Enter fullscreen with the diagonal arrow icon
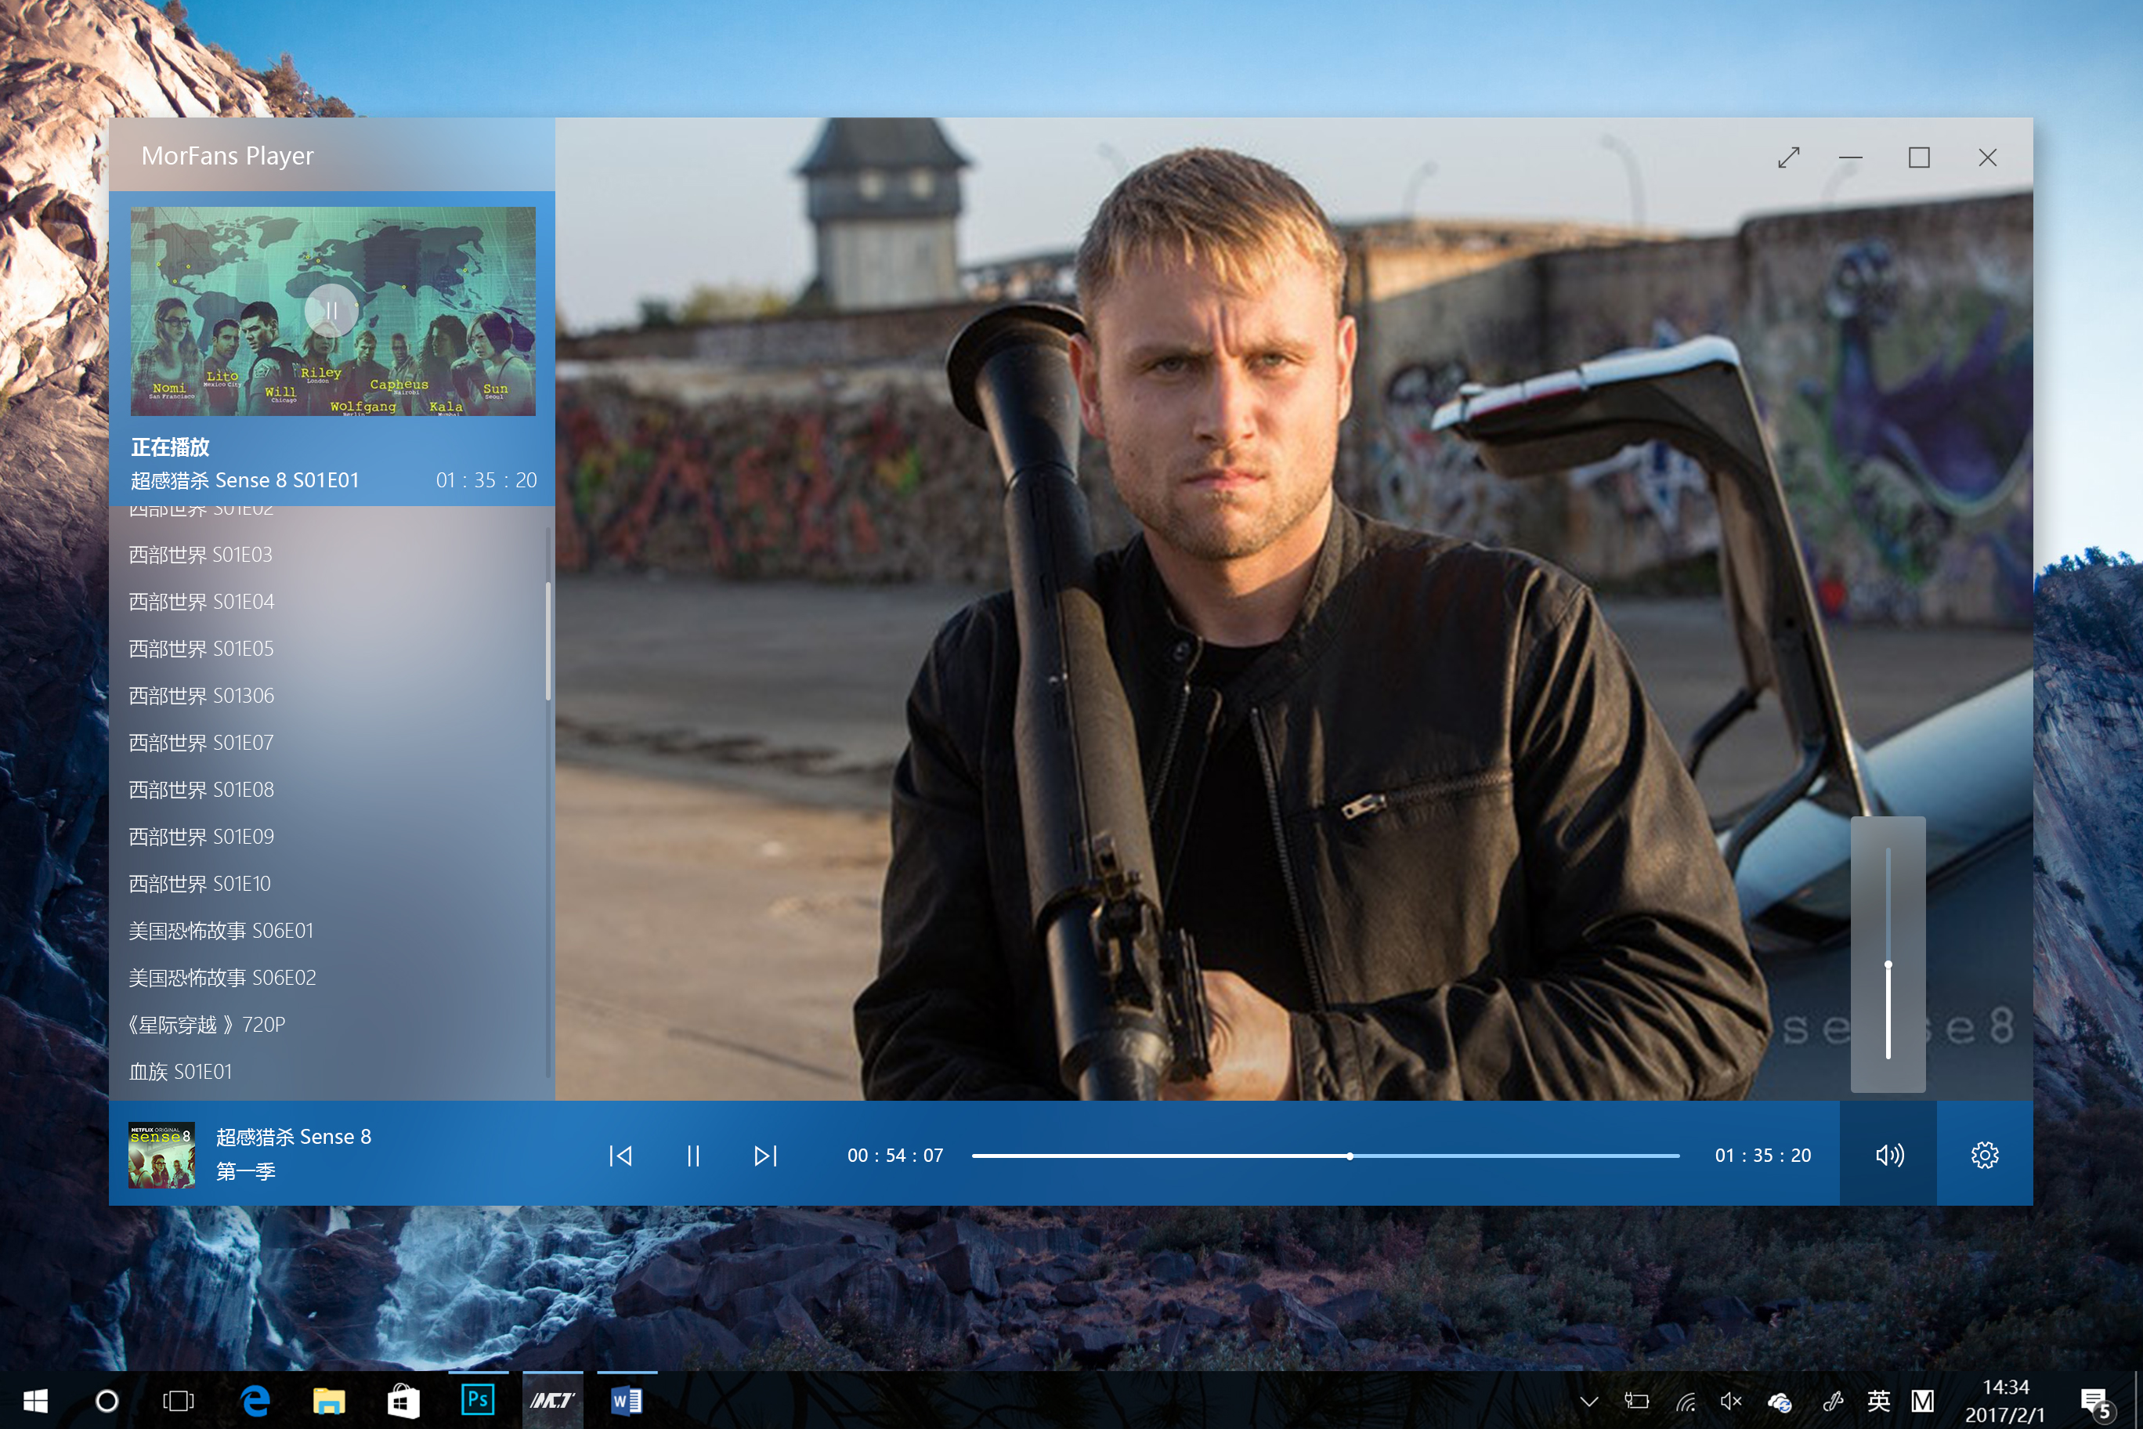 tap(1788, 157)
